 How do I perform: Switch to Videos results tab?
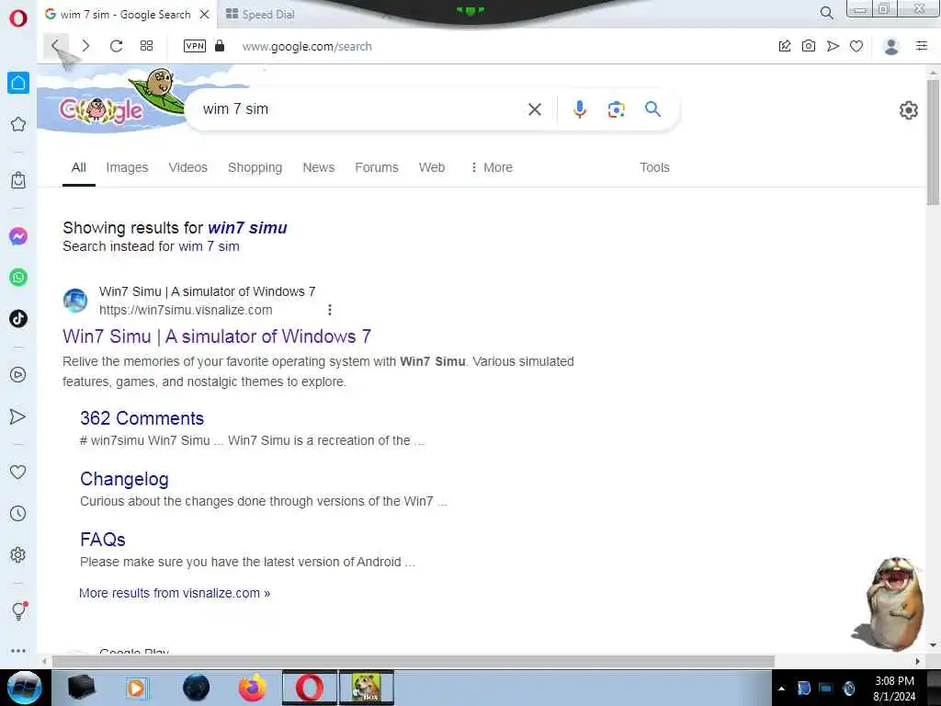pos(187,167)
